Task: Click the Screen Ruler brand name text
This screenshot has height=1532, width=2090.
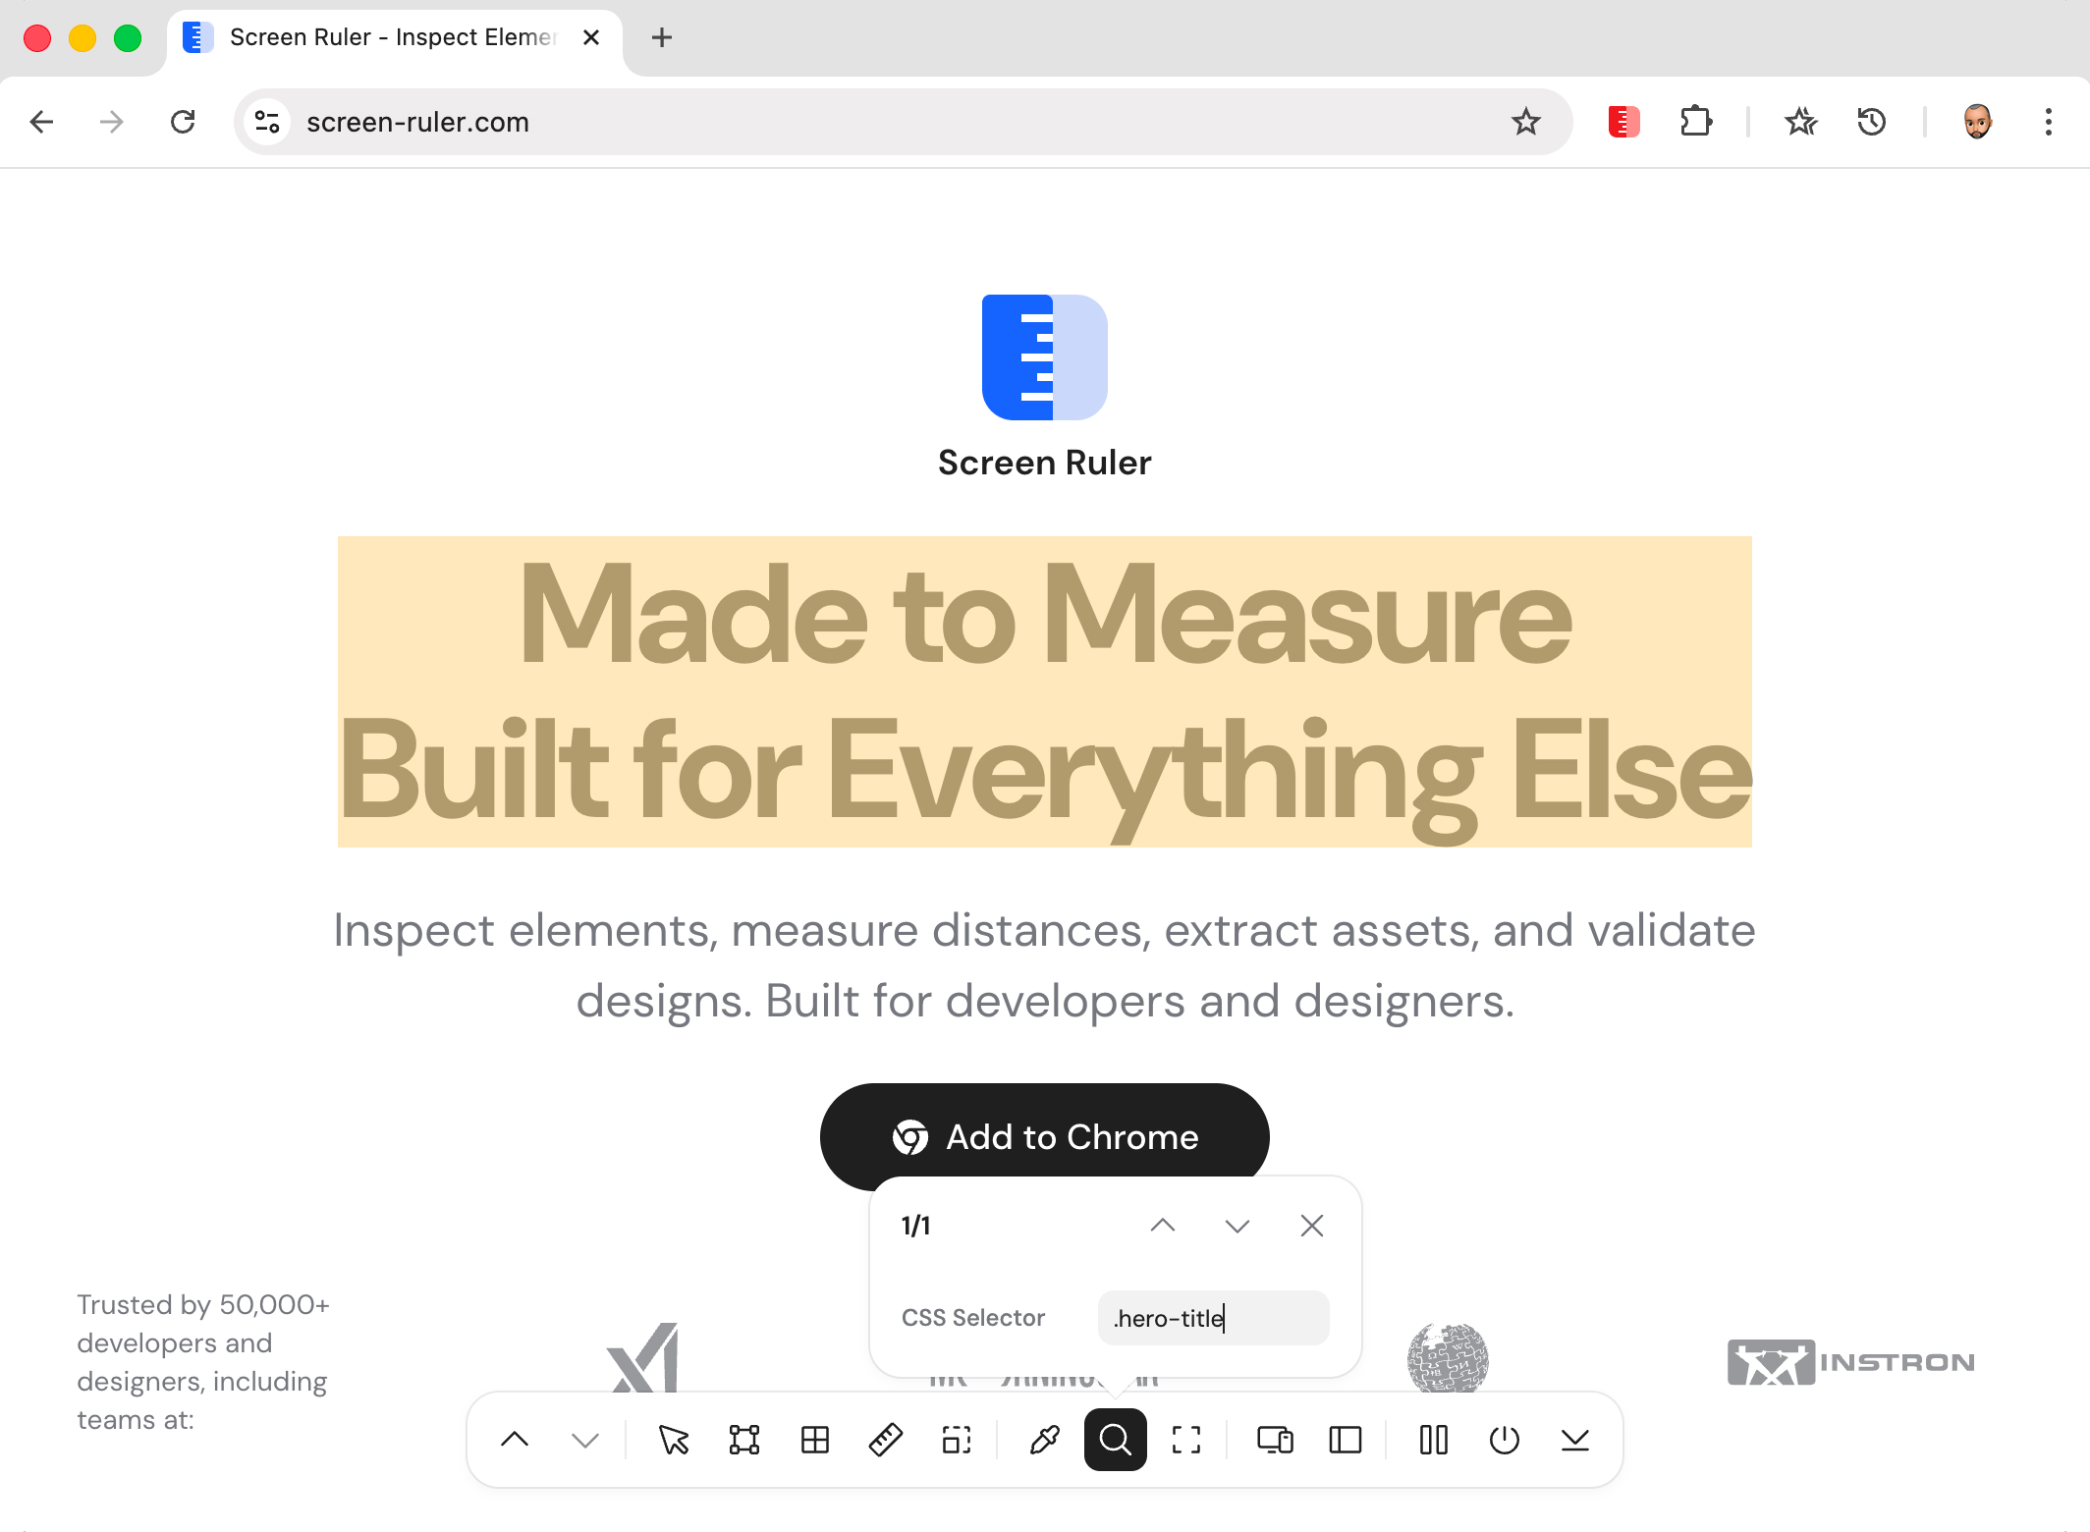Action: pyautogui.click(x=1045, y=463)
